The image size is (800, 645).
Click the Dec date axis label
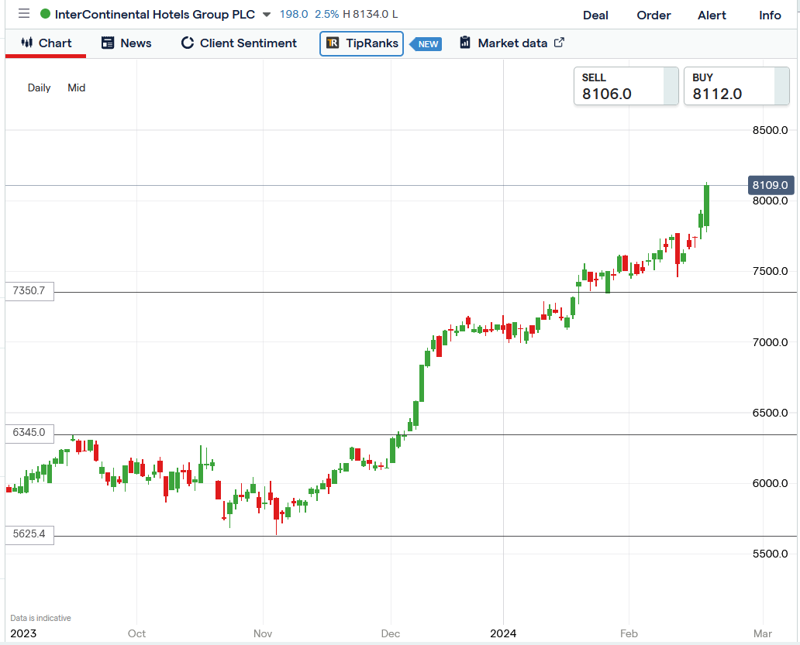(x=390, y=633)
